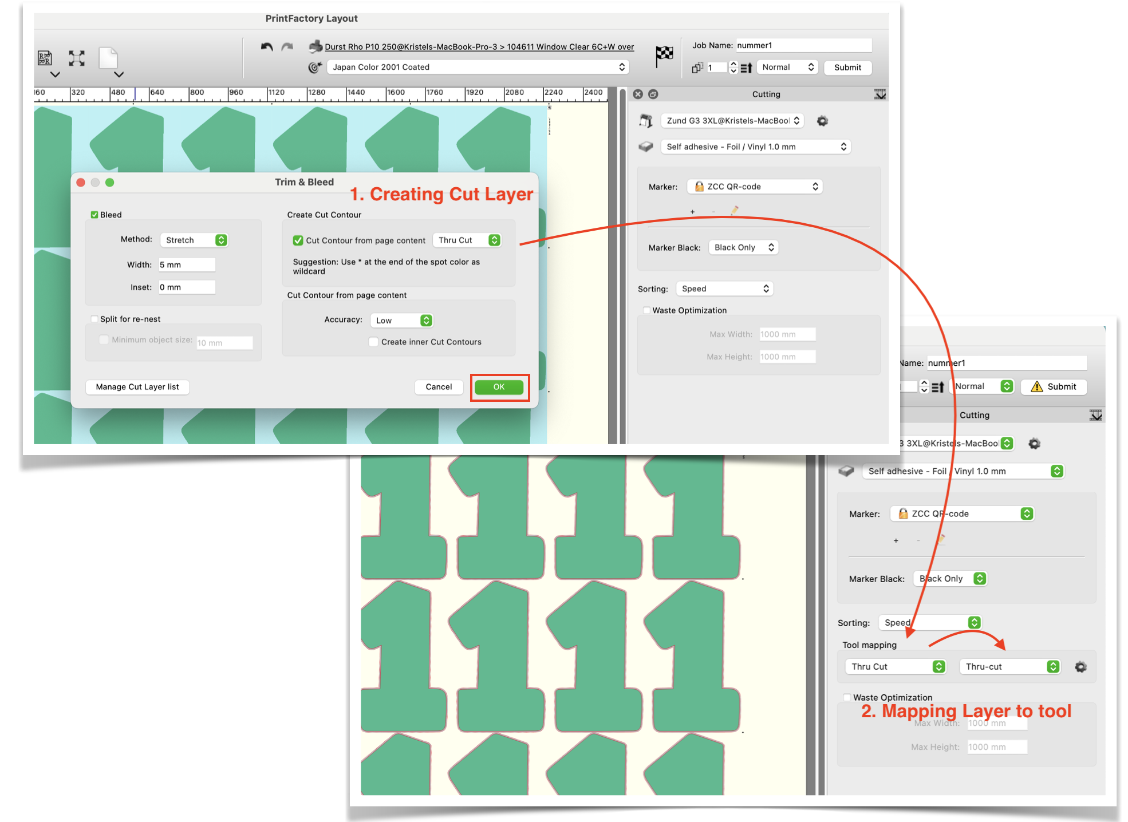Click the copies stepper arrows in upper toolbar
This screenshot has width=1128, height=822.
[x=733, y=68]
